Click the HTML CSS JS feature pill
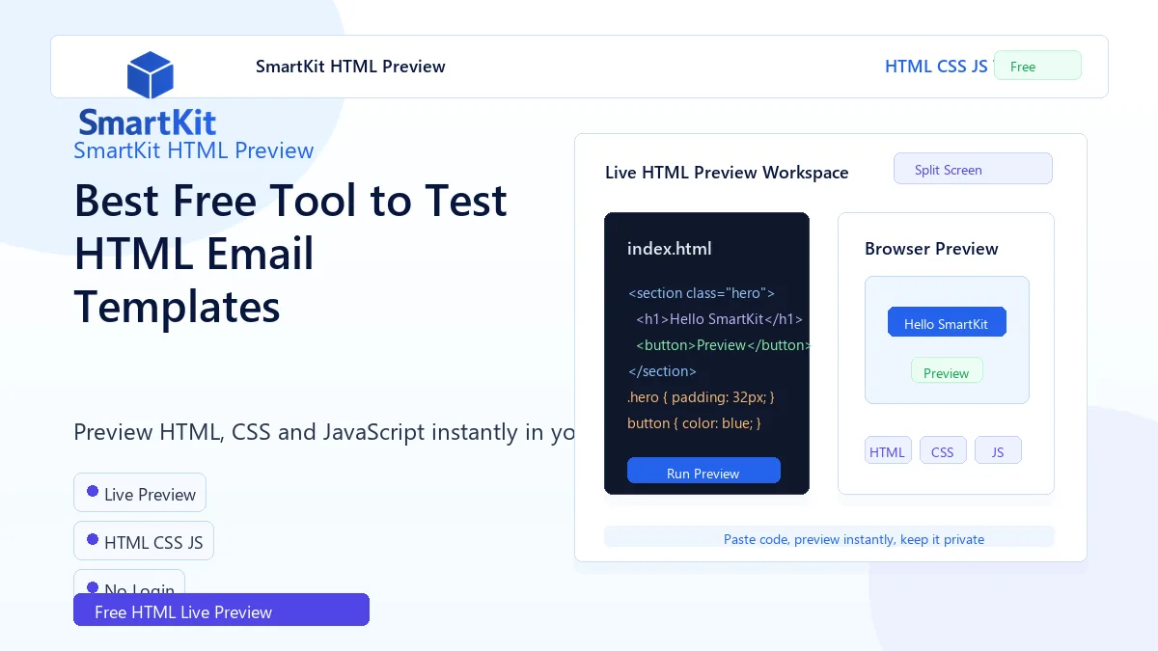Screen dimensions: 1158x651 (x=144, y=541)
